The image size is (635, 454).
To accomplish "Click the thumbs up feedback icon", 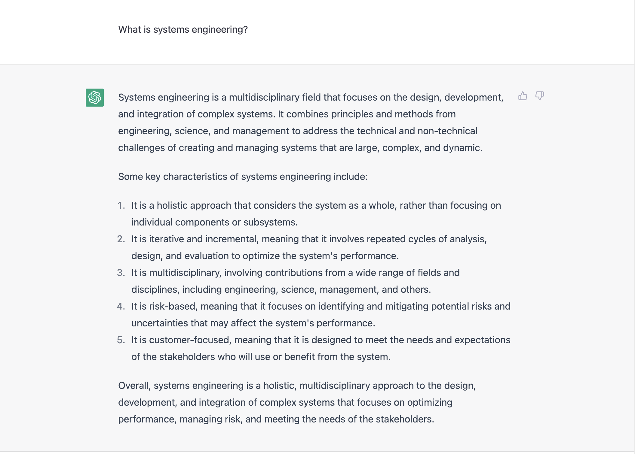I will pos(523,96).
